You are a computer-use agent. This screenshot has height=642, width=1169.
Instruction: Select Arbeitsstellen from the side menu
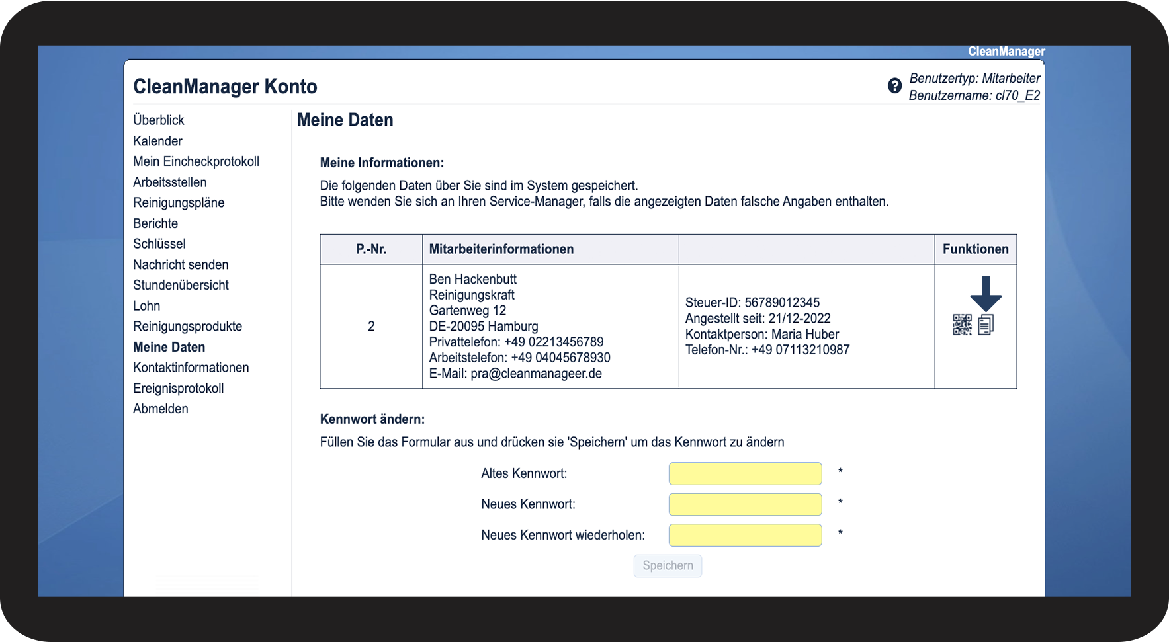170,182
